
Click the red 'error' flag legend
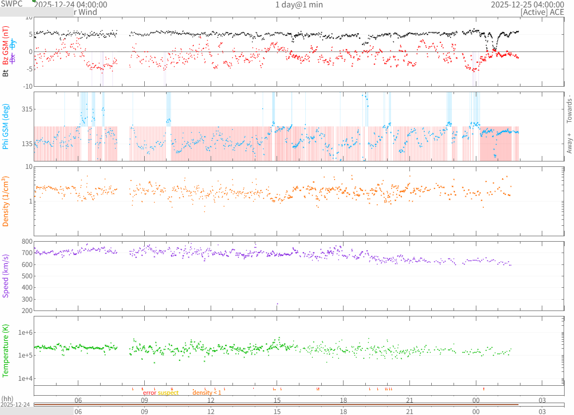point(149,393)
